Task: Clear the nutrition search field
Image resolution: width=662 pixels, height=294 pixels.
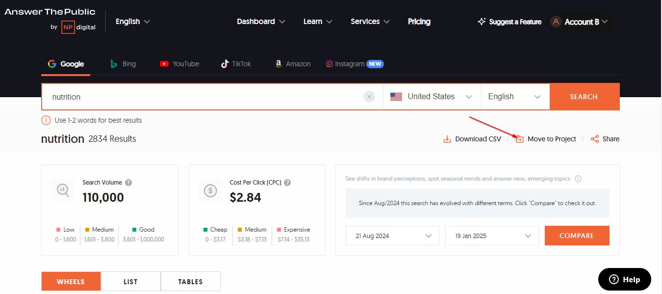Action: point(369,97)
